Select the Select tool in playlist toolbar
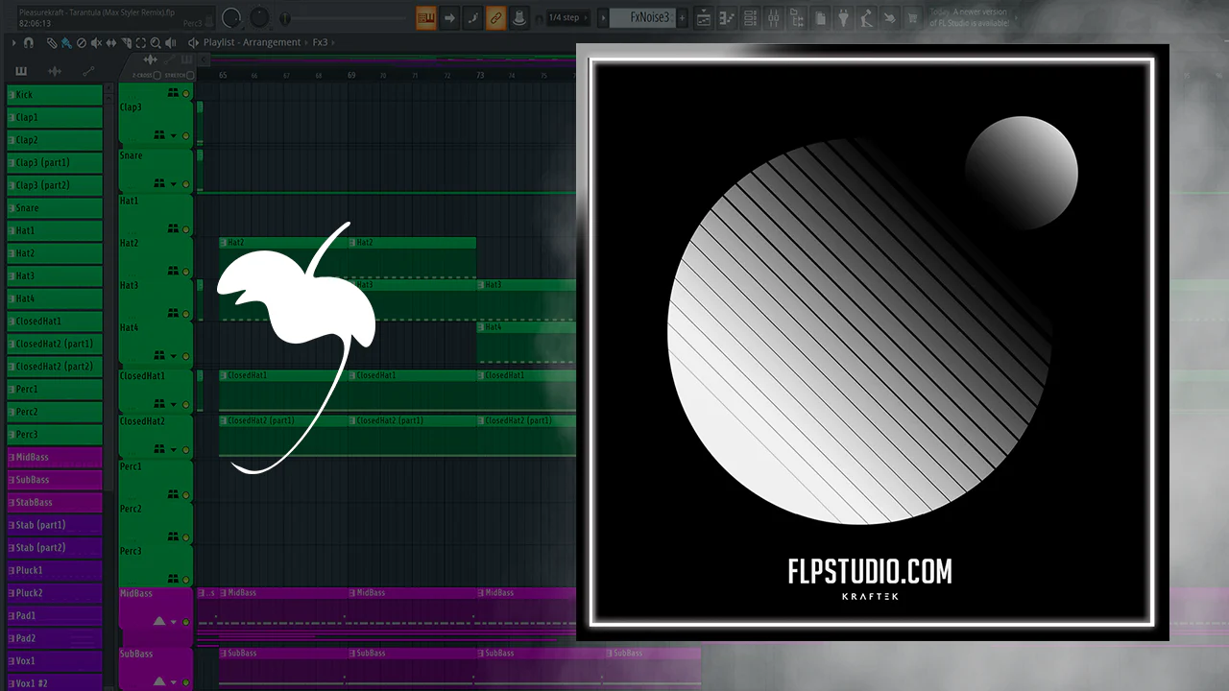This screenshot has width=1229, height=691. click(141, 43)
